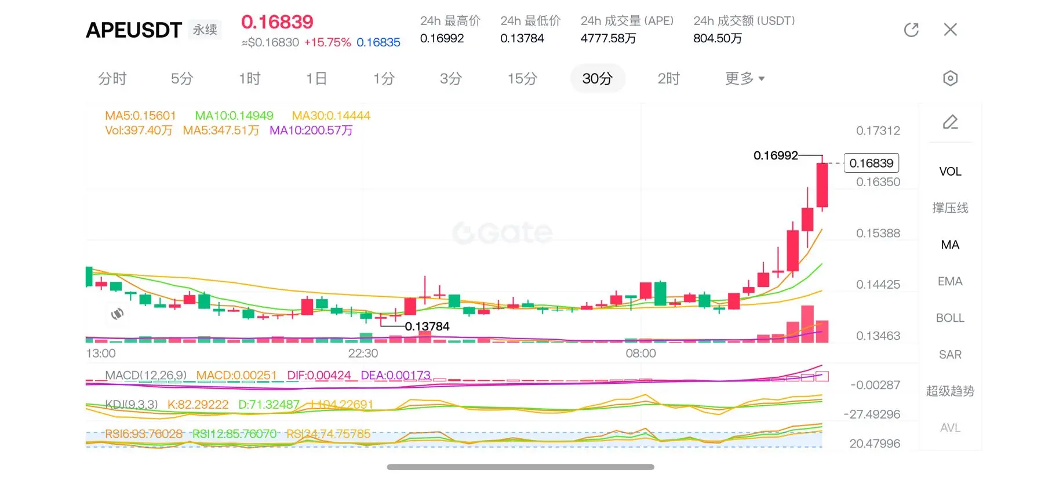
Task: Tap the round replay icon on chart
Action: [117, 314]
